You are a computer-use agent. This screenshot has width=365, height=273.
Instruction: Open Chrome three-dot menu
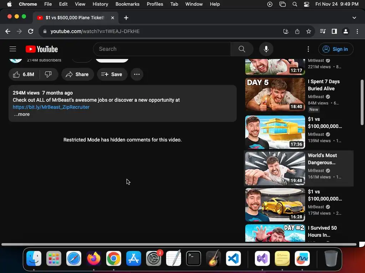pos(357,31)
